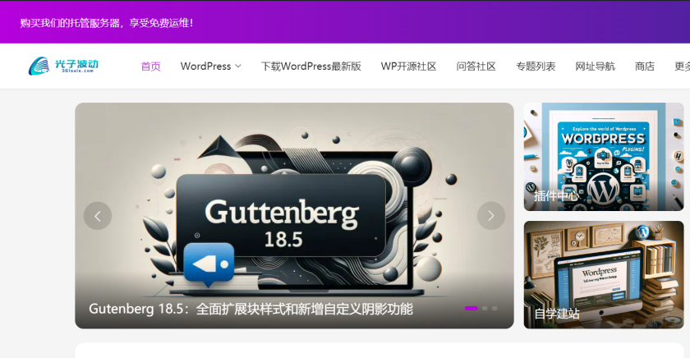Show next slide with right arrow
690x358 pixels.
point(491,215)
